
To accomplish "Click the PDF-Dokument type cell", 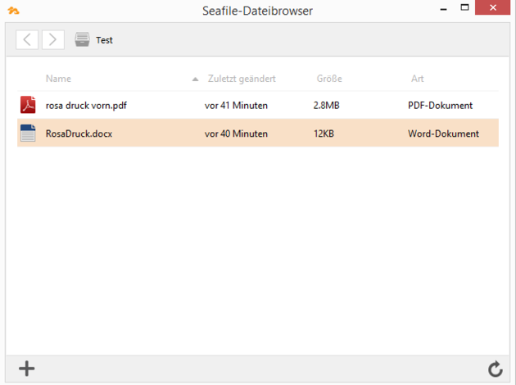I will (x=440, y=106).
